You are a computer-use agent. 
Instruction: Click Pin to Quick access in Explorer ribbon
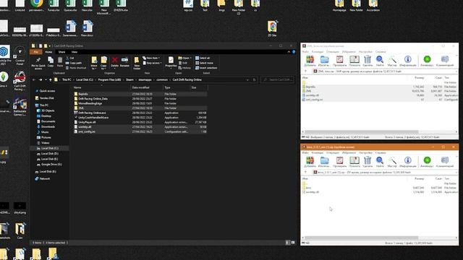point(38,63)
